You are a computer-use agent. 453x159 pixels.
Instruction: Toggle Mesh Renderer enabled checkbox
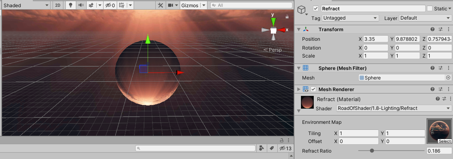313,89
